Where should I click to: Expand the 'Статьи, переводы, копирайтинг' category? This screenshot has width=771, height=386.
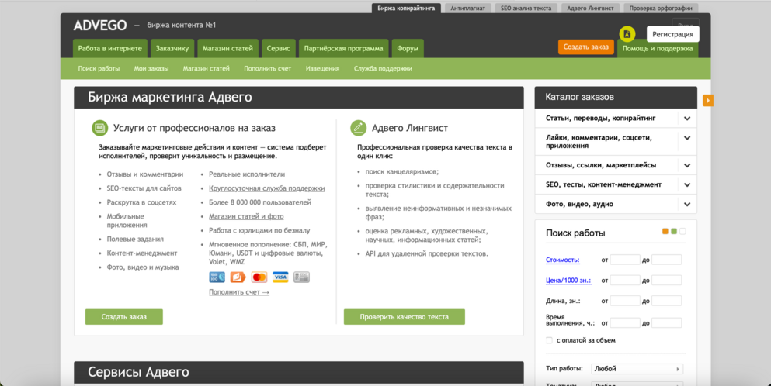(x=687, y=119)
